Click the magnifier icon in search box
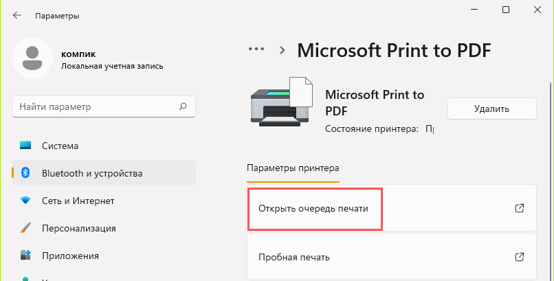 tap(183, 107)
